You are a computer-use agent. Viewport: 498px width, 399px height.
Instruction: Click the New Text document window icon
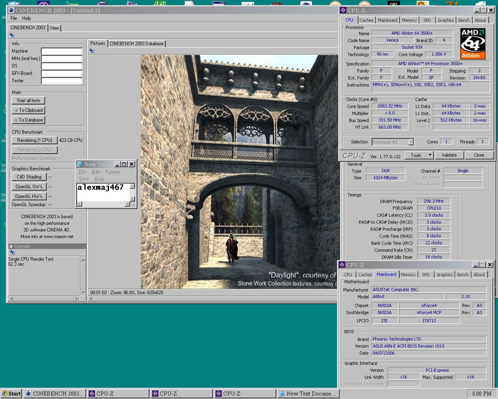[80, 164]
